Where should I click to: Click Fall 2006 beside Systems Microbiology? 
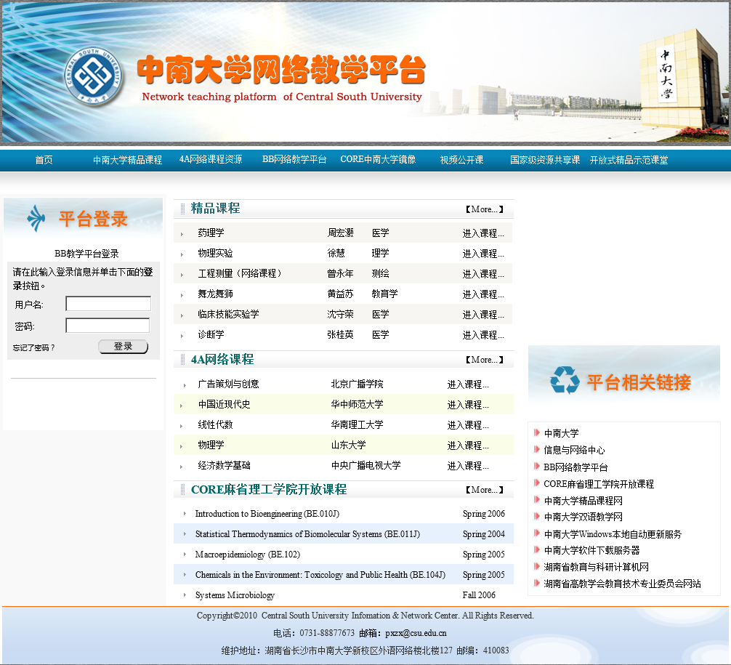[x=479, y=595]
